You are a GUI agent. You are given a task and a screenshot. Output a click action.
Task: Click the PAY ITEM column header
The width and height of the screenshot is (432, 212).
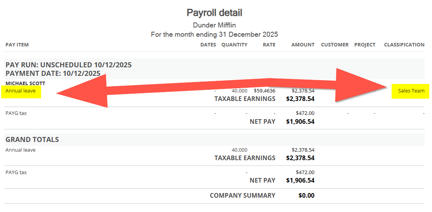(17, 44)
